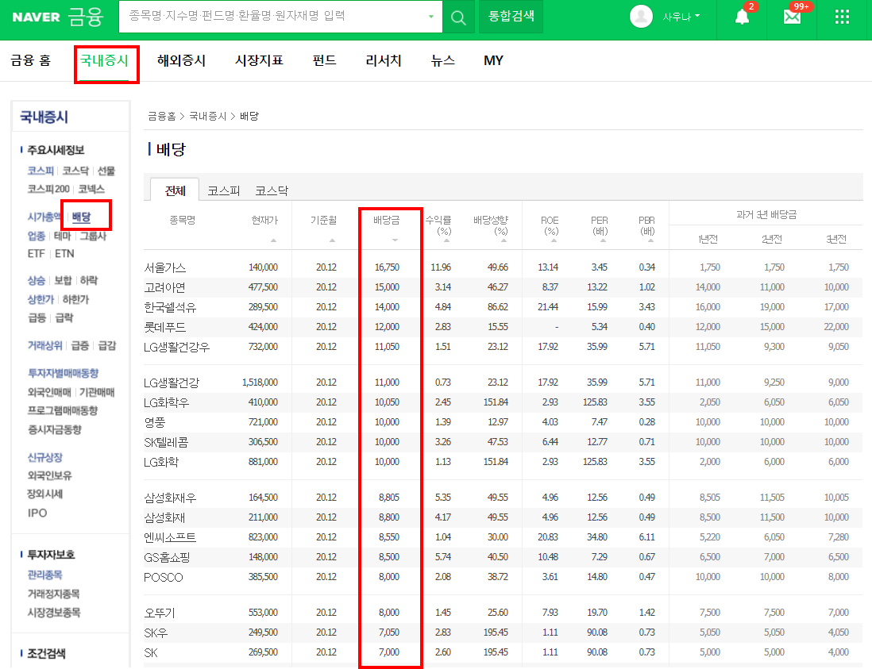The width and height of the screenshot is (872, 669).
Task: Open 오뚜기 stock link
Action: coord(159,613)
